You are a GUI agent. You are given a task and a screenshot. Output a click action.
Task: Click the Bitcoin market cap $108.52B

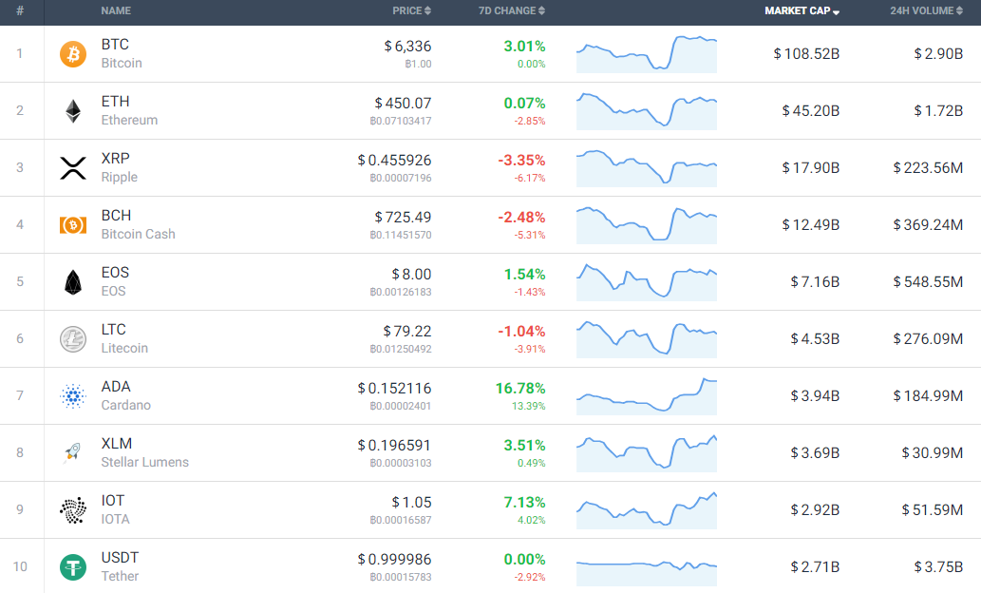pyautogui.click(x=806, y=54)
